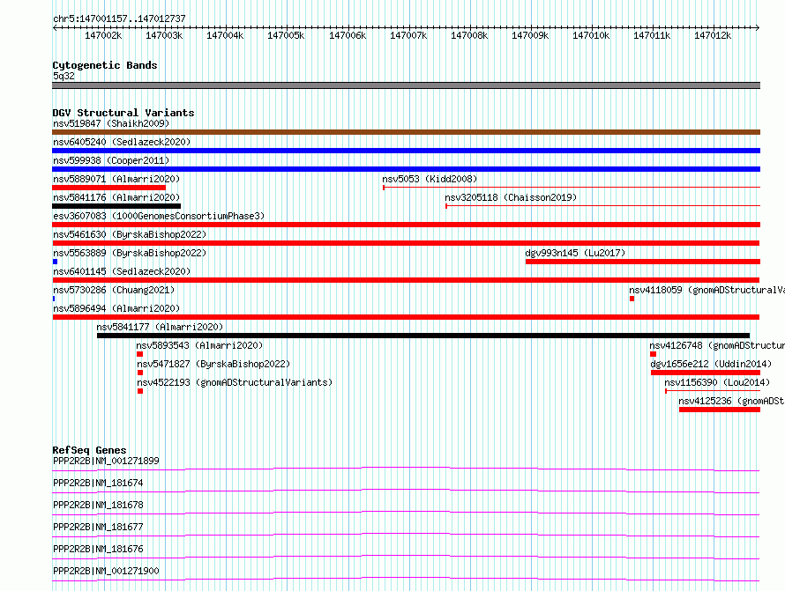This screenshot has height=591, width=785.
Task: Select the PPP2R2B|NM_181676 transcript label
Action: click(98, 549)
